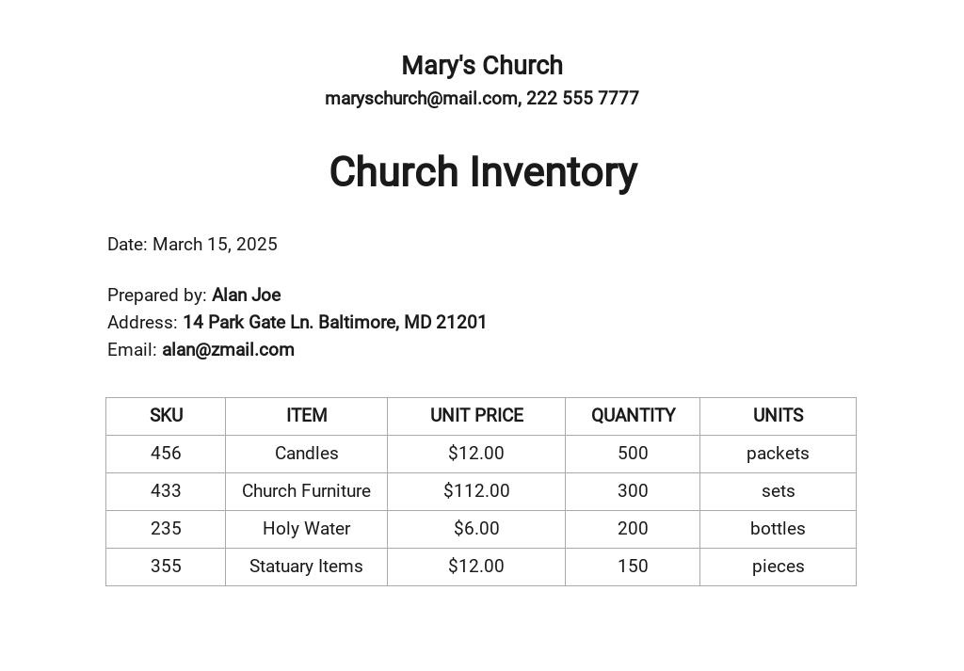
Task: Click the quantity 150 cell
Action: point(633,567)
